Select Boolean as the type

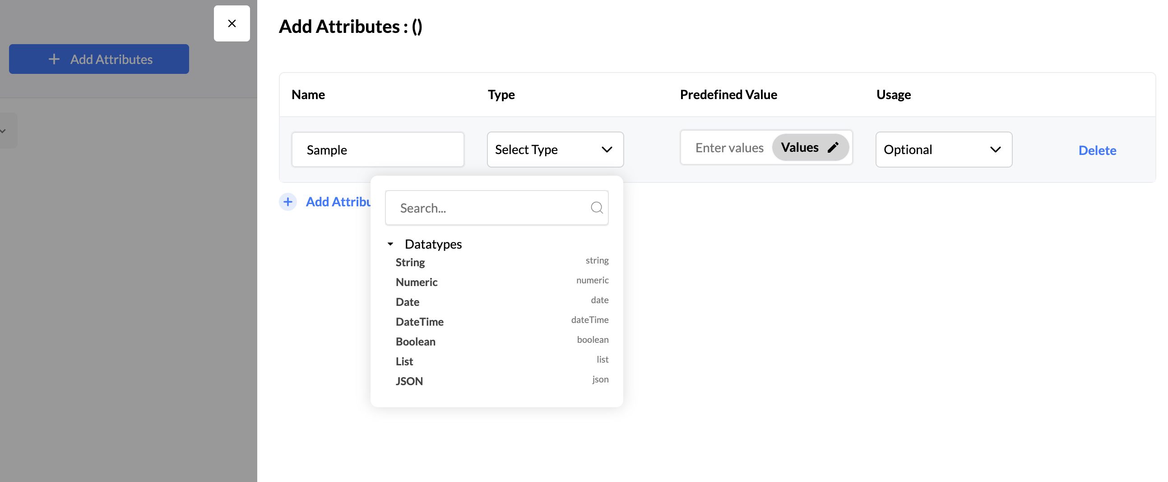coord(415,342)
